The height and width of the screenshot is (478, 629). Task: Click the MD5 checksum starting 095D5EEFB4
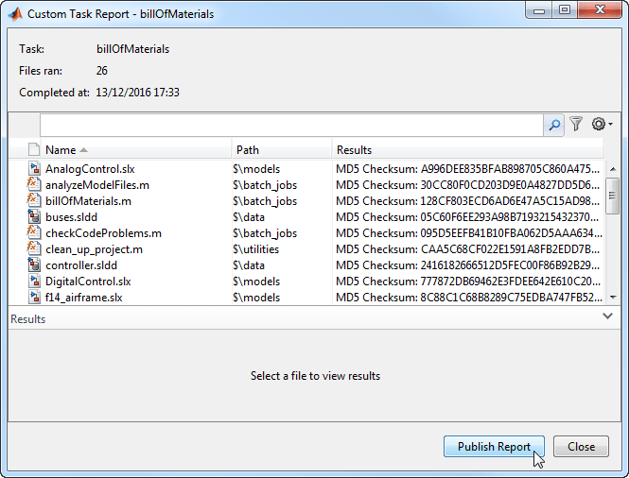[x=468, y=232]
